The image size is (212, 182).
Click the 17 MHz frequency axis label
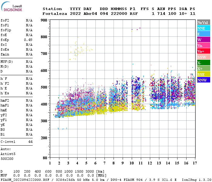coord(195,163)
